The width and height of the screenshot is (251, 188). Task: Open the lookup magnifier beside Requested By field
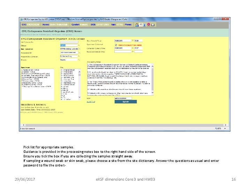click(x=79, y=53)
